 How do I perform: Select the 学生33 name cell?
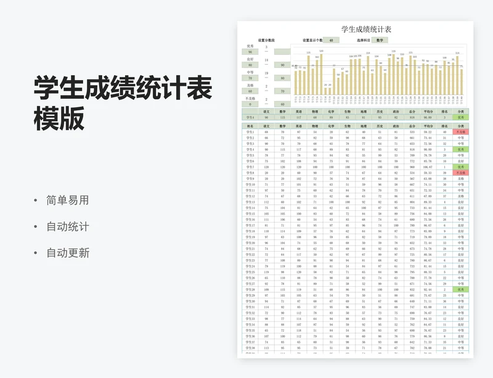click(250, 319)
